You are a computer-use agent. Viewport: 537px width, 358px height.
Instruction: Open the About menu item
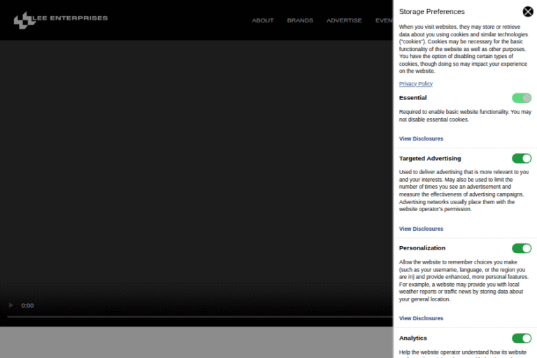point(263,20)
